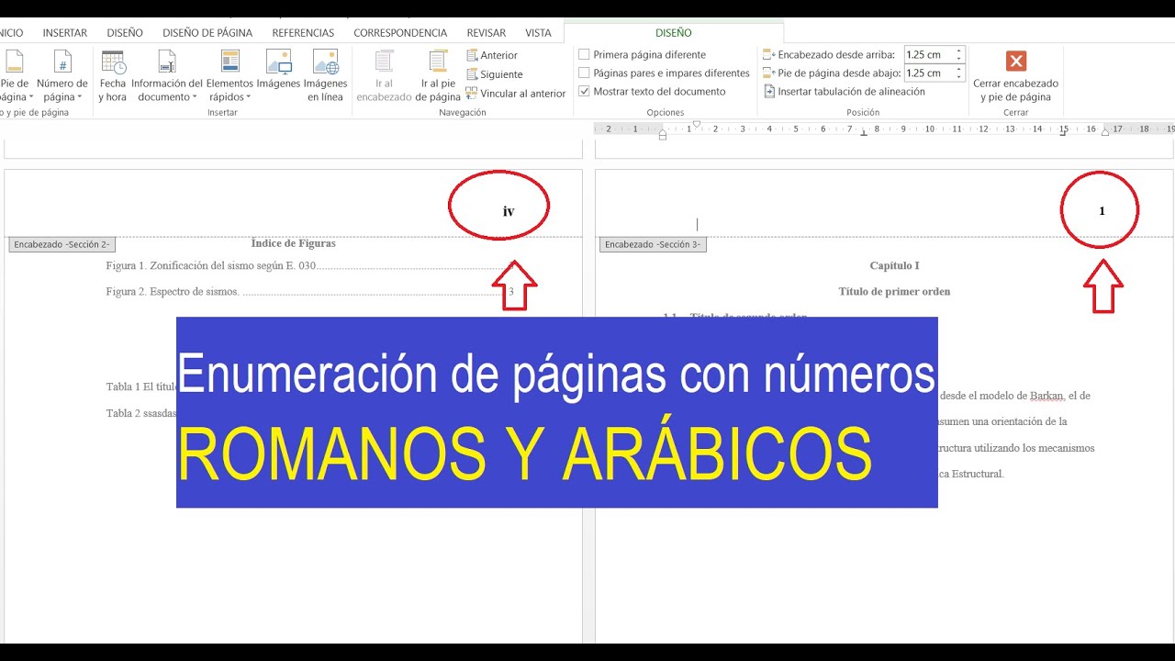Click the ruler right indent marker
The width and height of the screenshot is (1175, 661).
pyautogui.click(x=1105, y=132)
